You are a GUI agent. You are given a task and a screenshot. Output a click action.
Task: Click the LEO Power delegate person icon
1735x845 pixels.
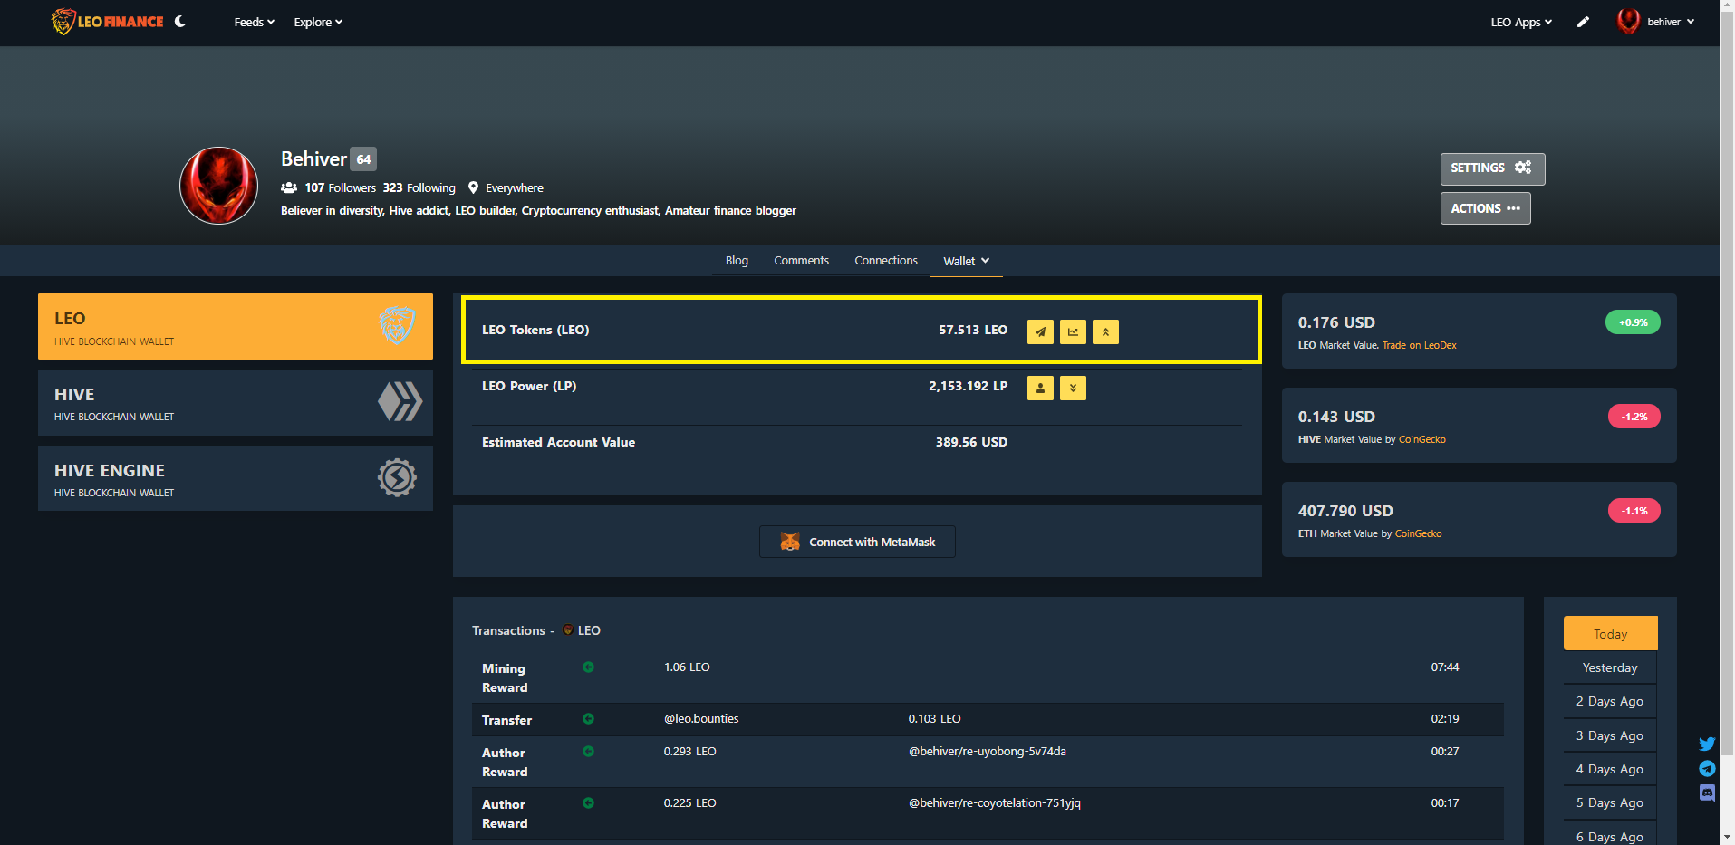click(1040, 389)
